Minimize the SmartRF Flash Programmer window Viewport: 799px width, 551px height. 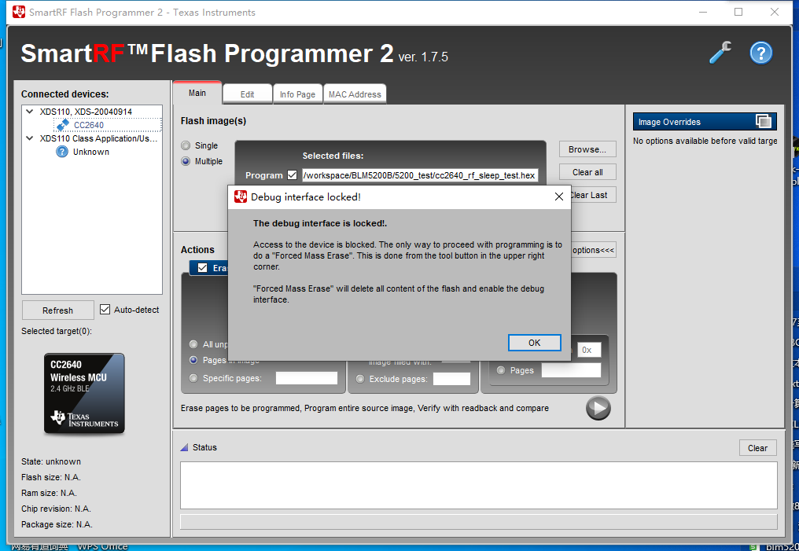coord(703,12)
